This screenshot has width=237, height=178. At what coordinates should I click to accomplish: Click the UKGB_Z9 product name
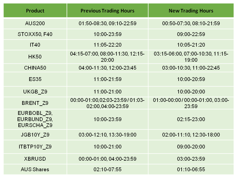tap(35, 92)
